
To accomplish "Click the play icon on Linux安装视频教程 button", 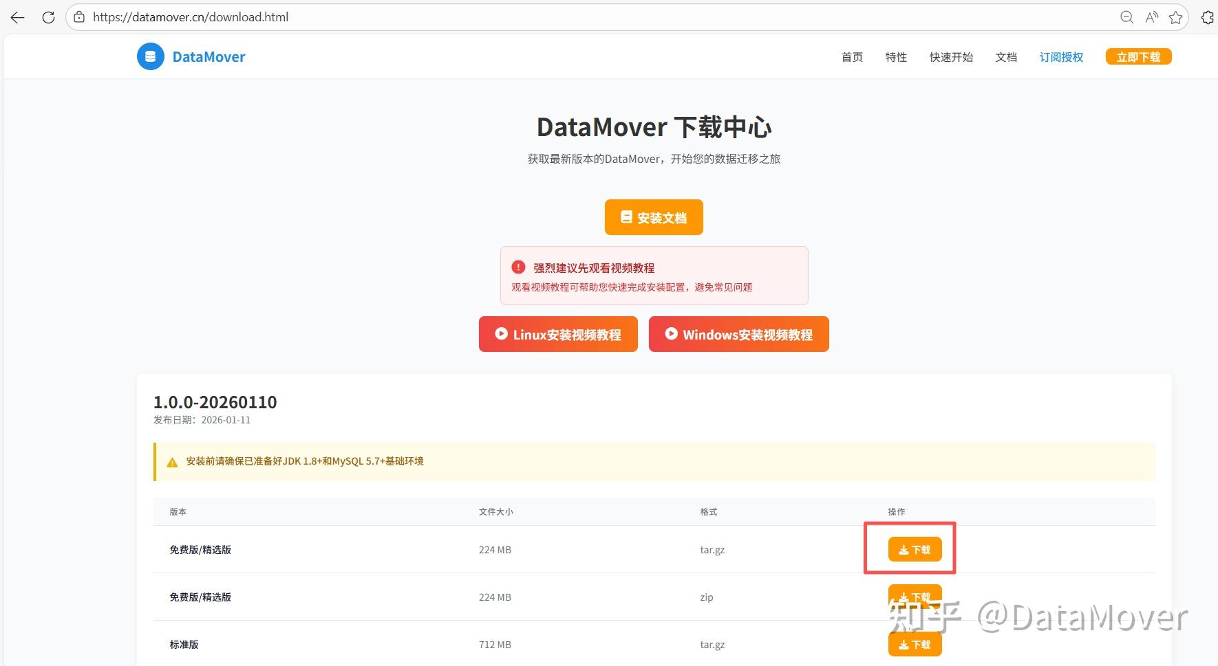I will tap(500, 334).
